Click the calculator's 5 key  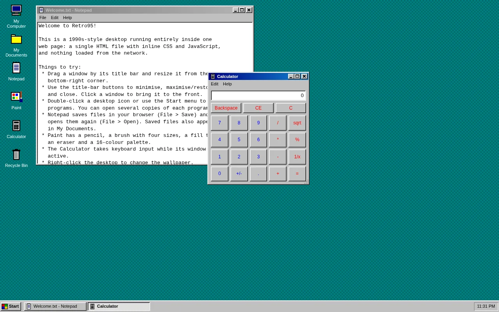point(239,140)
